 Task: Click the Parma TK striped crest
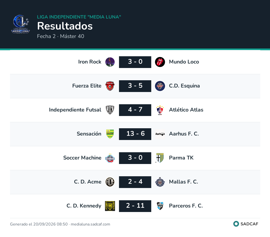(160, 158)
